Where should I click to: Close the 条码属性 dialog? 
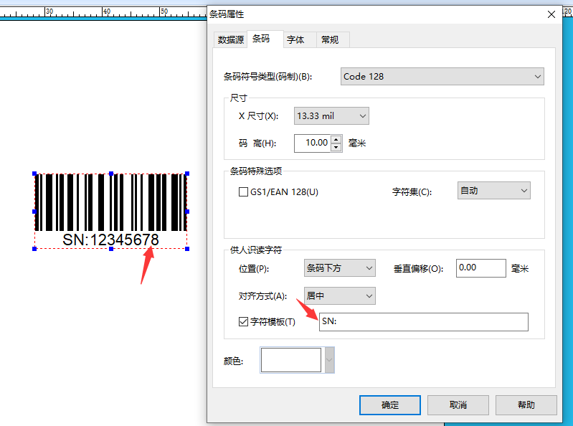tap(551, 14)
